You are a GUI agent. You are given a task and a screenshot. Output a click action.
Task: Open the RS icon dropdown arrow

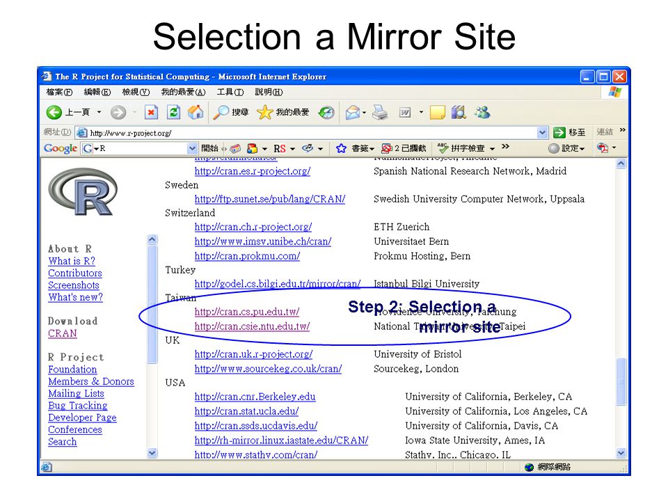coord(292,149)
